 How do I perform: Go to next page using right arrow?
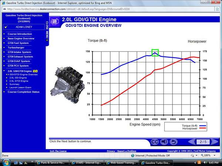(x=214, y=142)
